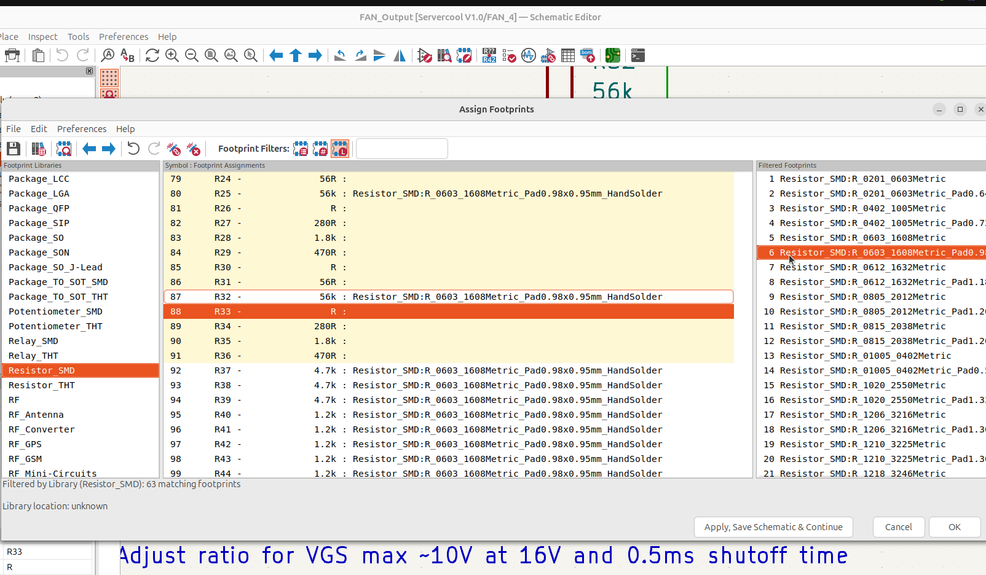Activate zoom to selection tool

pos(251,56)
